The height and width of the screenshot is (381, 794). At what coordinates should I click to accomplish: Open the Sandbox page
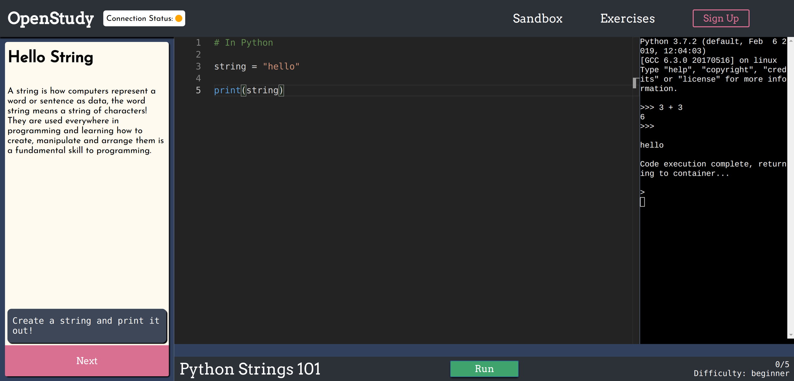pos(537,18)
